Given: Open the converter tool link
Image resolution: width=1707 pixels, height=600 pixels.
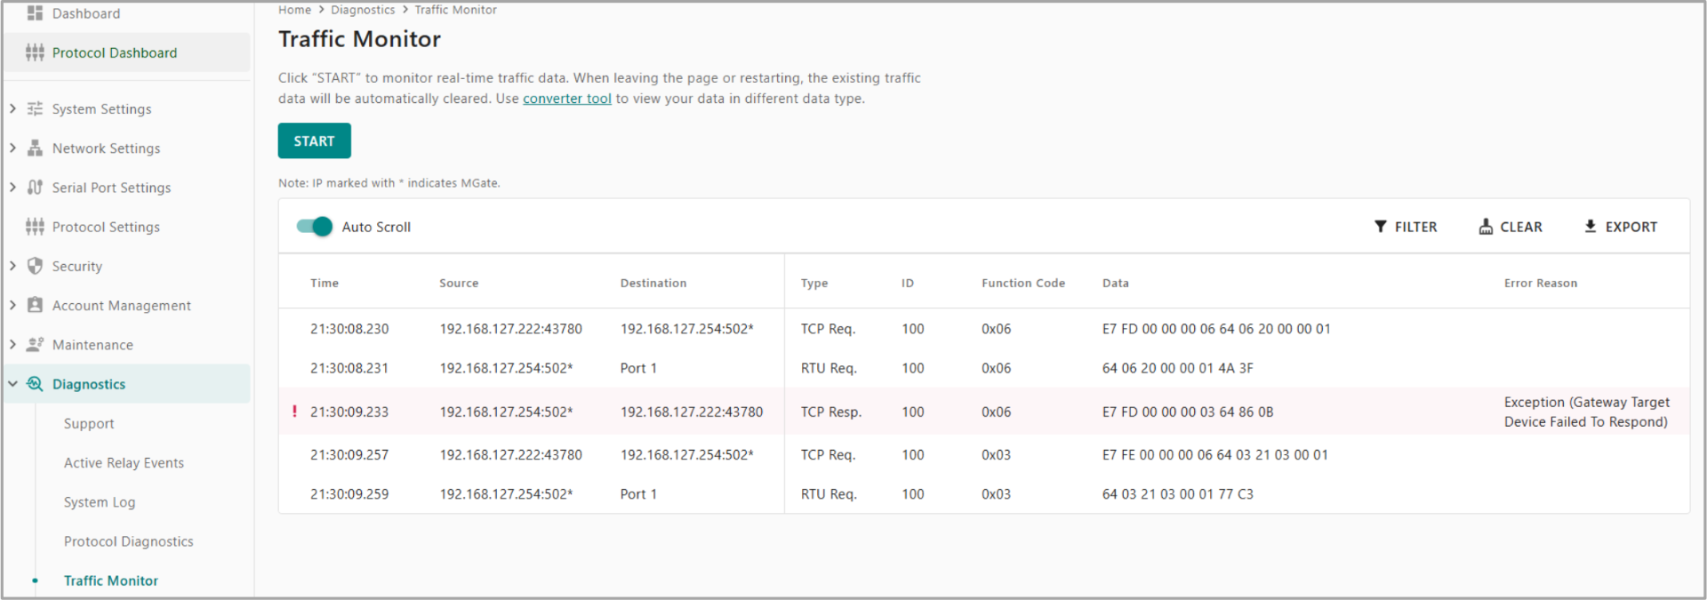Looking at the screenshot, I should tap(566, 99).
